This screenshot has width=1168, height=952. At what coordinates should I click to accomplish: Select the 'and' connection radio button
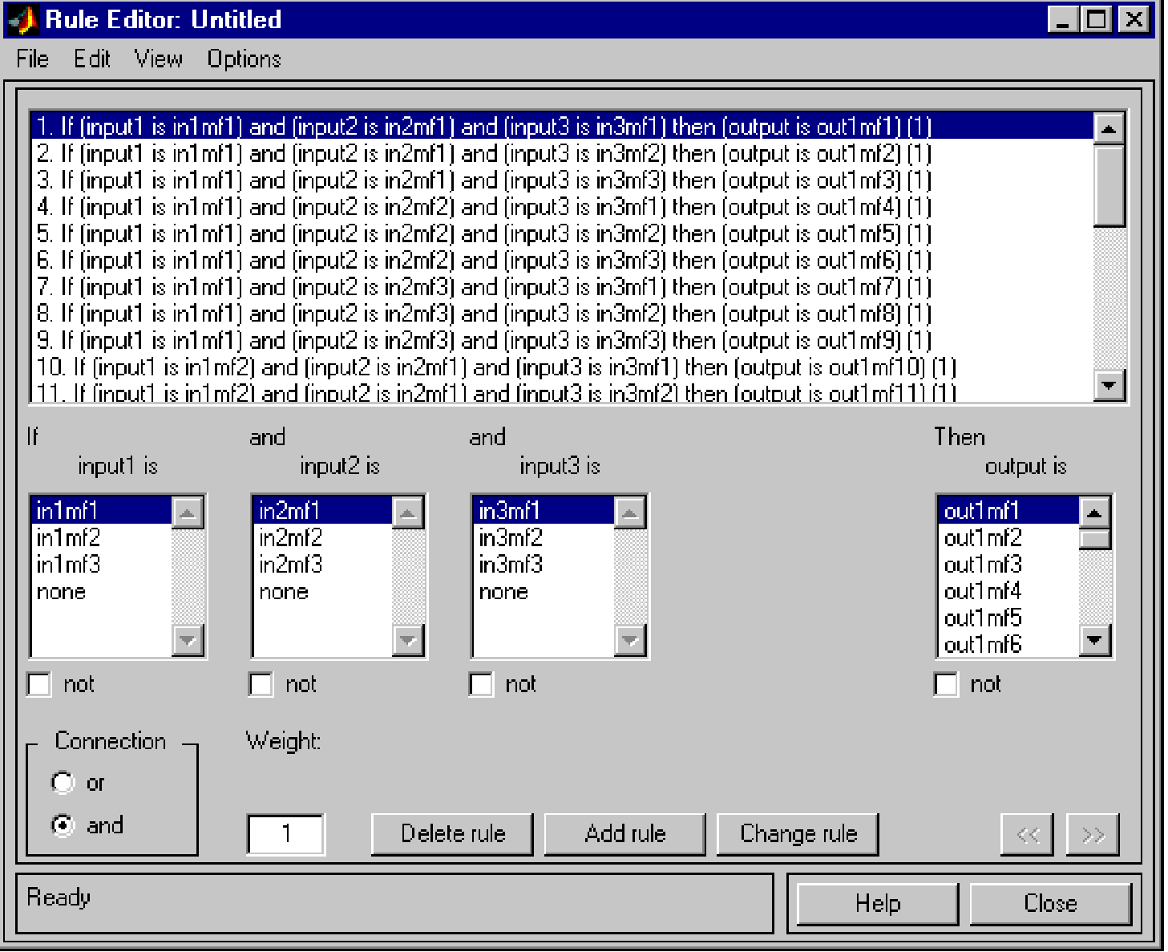(x=63, y=825)
